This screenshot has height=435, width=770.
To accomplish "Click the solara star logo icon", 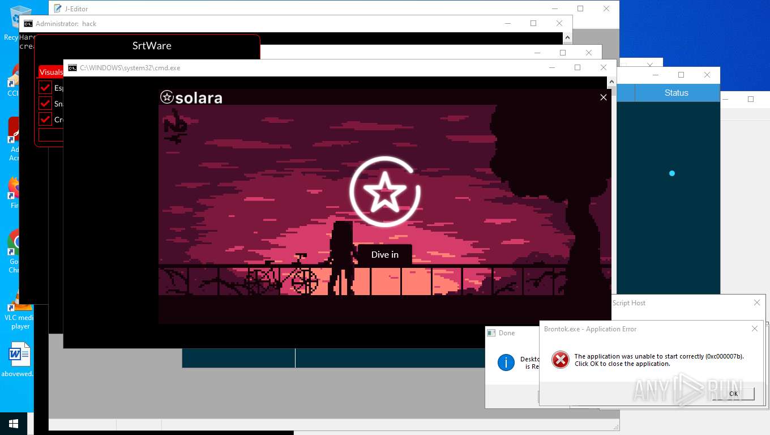I will [166, 97].
